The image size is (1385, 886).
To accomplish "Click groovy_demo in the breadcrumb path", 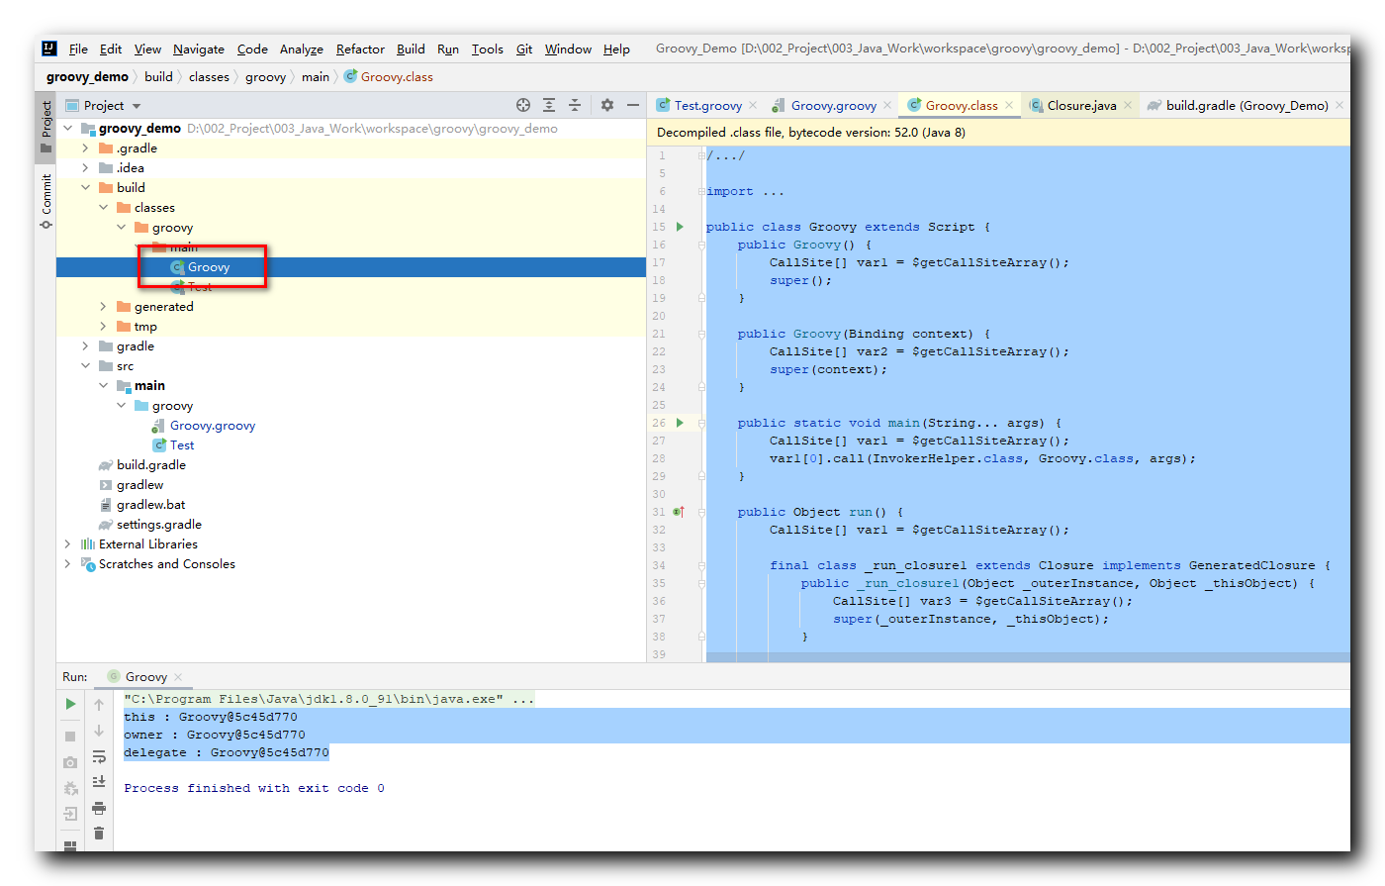I will point(87,76).
